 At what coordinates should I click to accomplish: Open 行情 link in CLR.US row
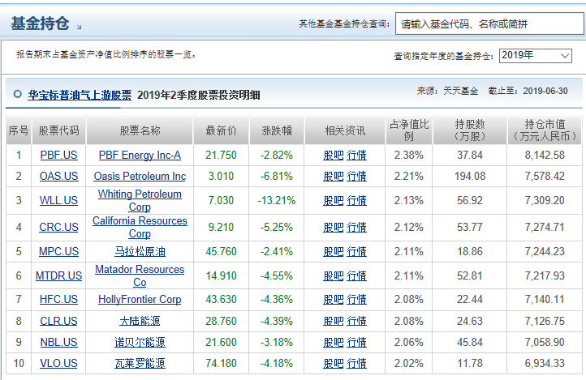pyautogui.click(x=356, y=321)
